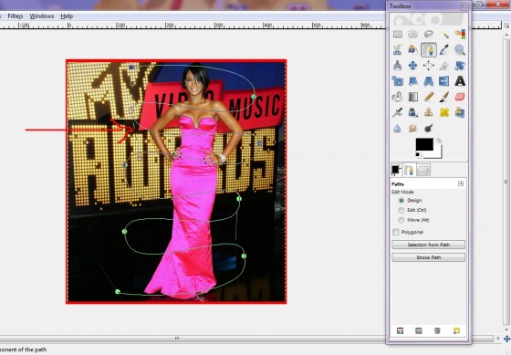Screen dimensions: 511x355
Task: Click the Stroke Path button
Action: point(428,257)
